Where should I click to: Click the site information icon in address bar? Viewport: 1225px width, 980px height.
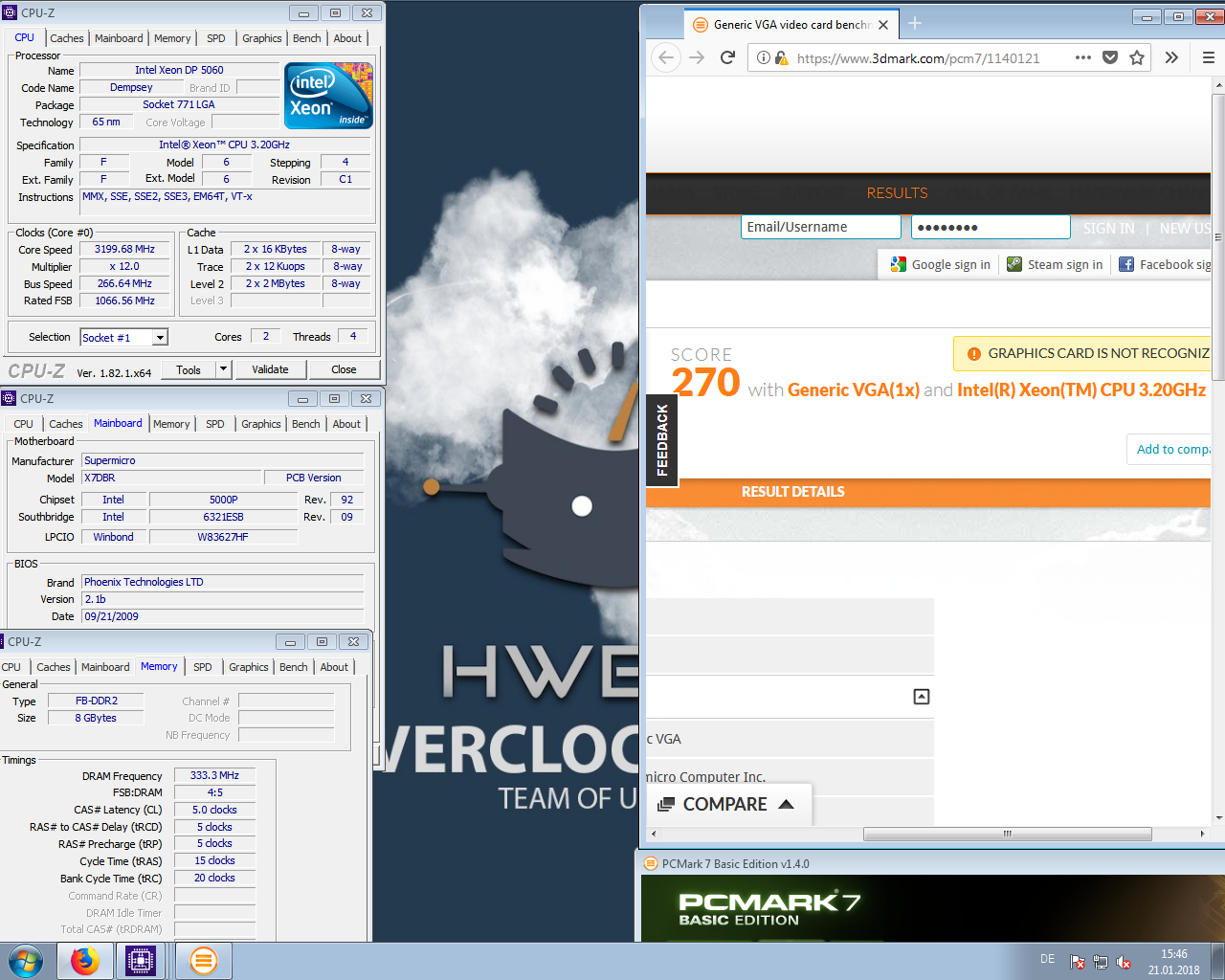764,57
